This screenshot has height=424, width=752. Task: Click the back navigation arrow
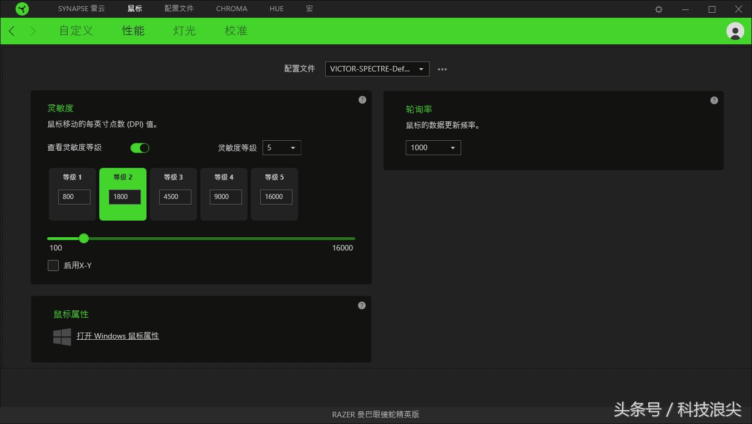pyautogui.click(x=11, y=31)
